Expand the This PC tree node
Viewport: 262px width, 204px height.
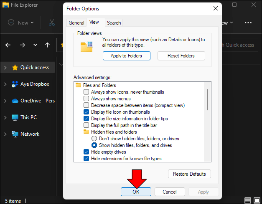(x=5, y=117)
